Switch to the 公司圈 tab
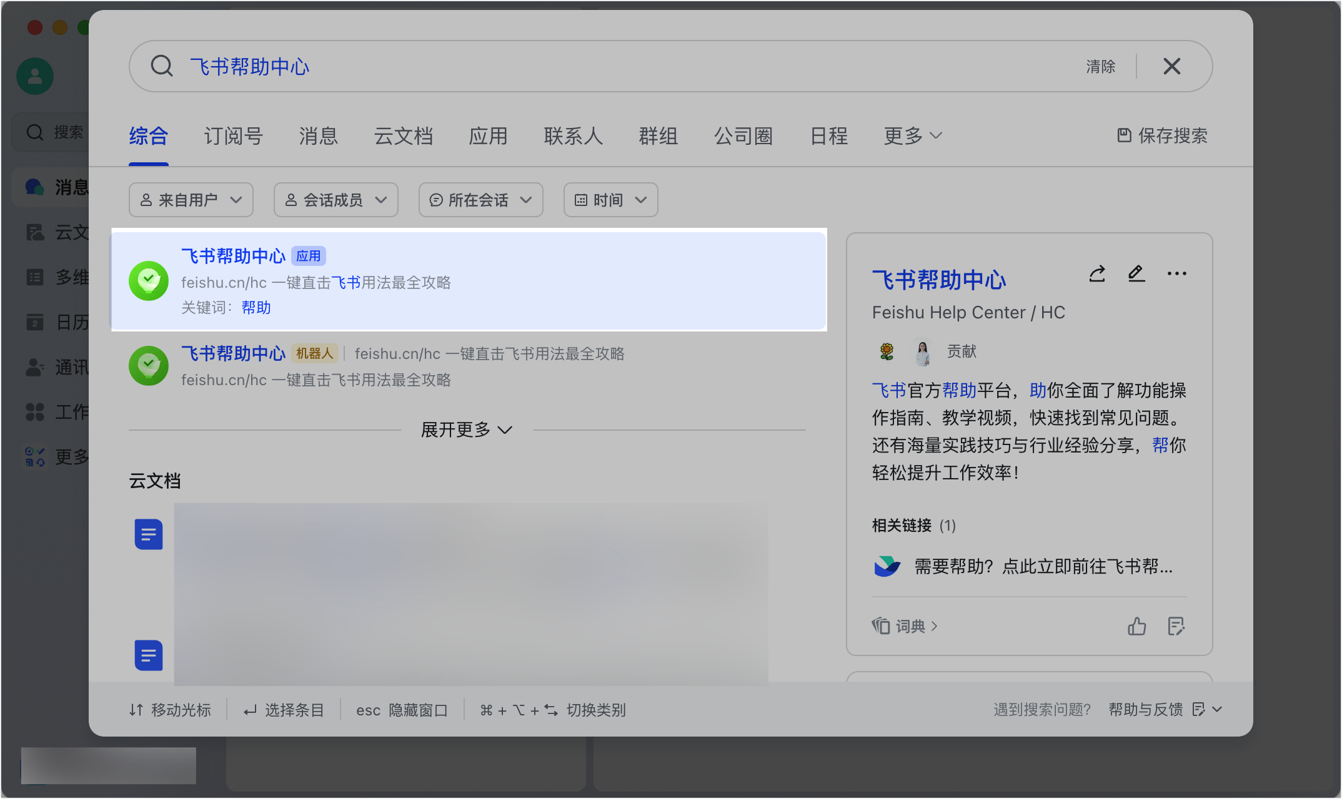Image resolution: width=1342 pixels, height=799 pixels. click(x=743, y=136)
